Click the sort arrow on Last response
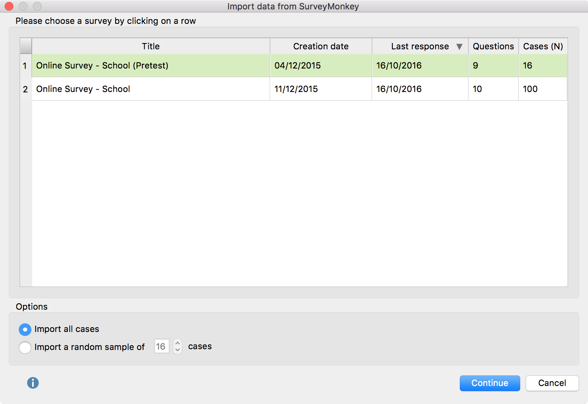 (x=459, y=47)
